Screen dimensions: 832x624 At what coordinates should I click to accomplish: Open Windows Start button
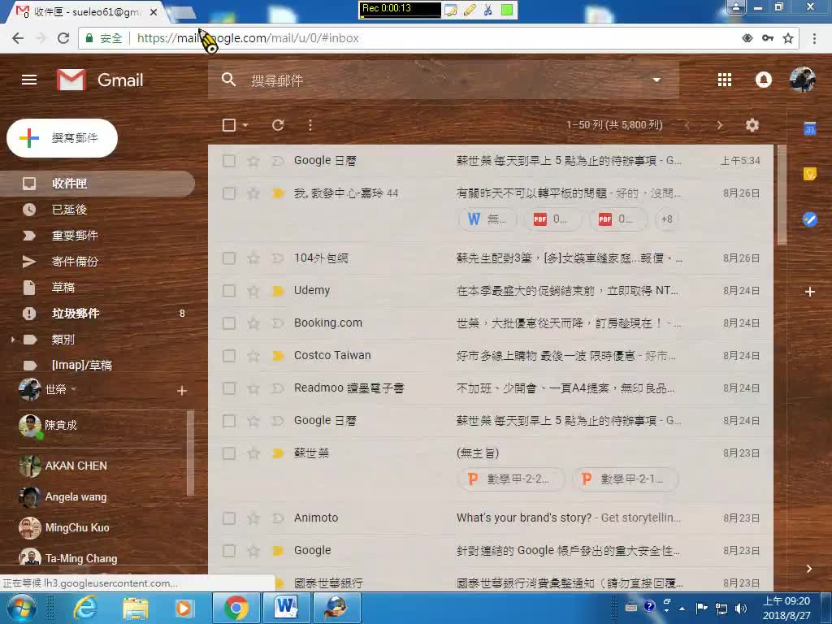(21, 608)
